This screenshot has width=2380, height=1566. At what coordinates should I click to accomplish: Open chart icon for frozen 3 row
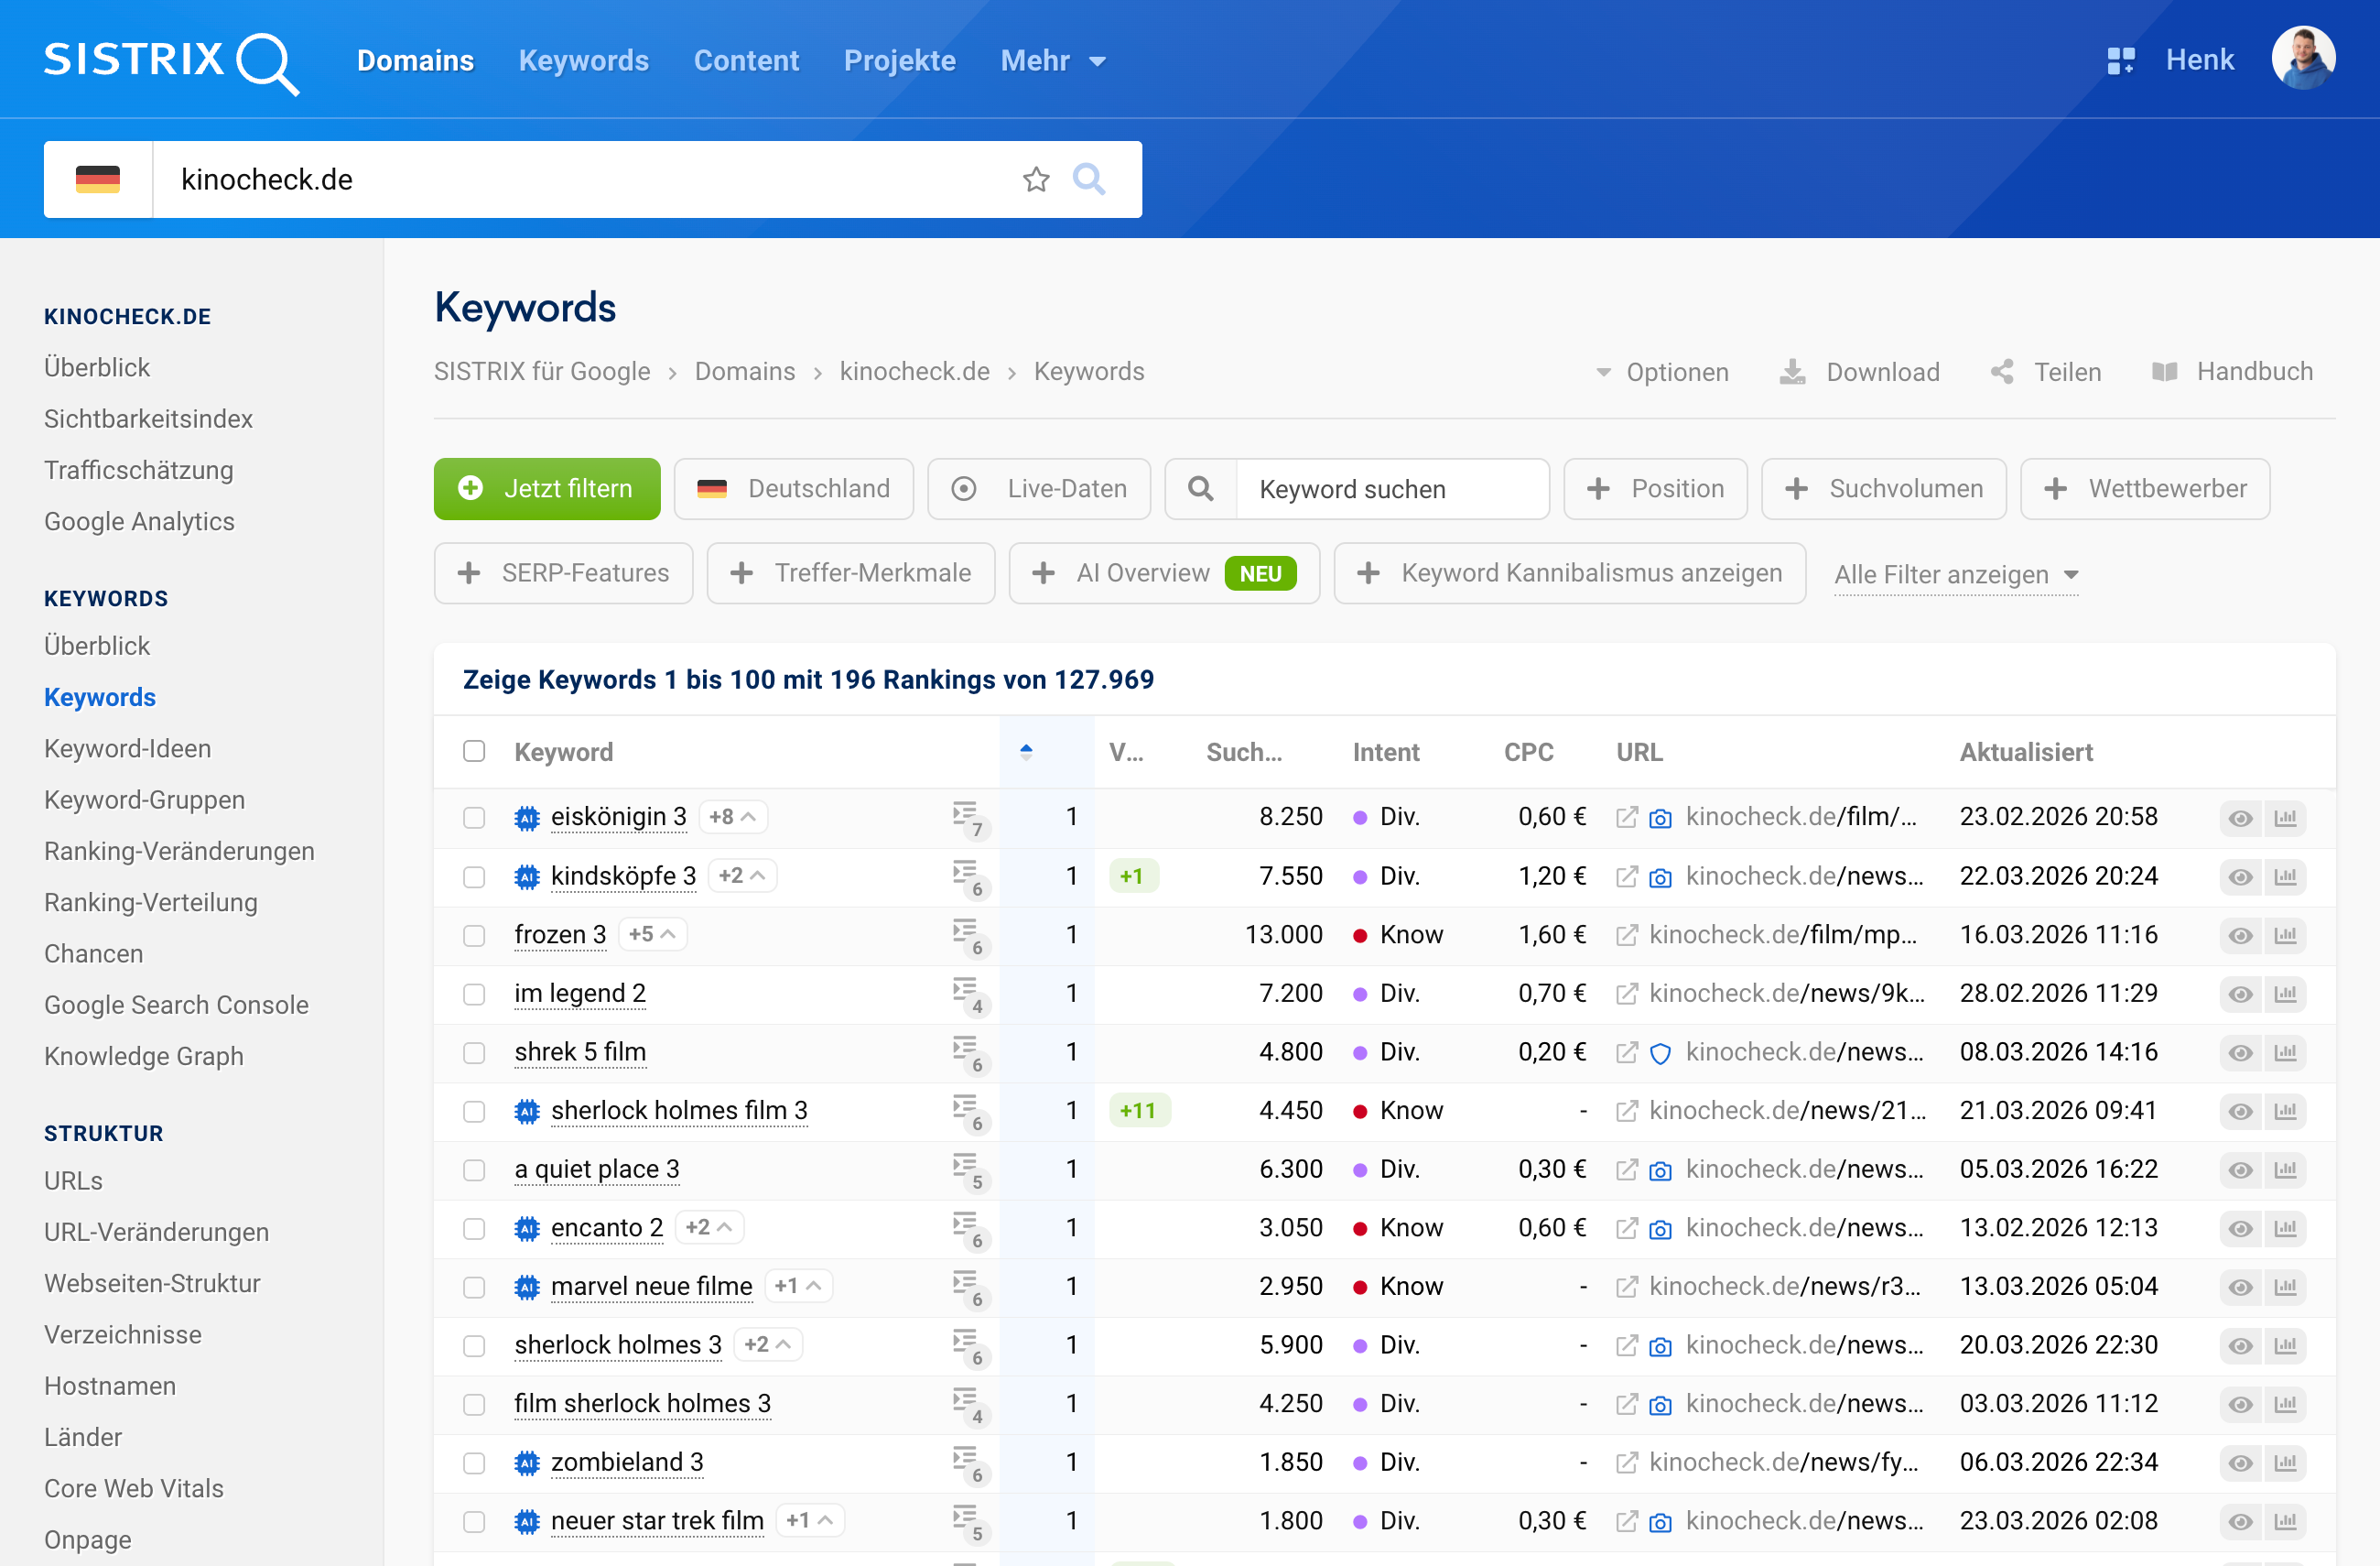tap(2285, 935)
